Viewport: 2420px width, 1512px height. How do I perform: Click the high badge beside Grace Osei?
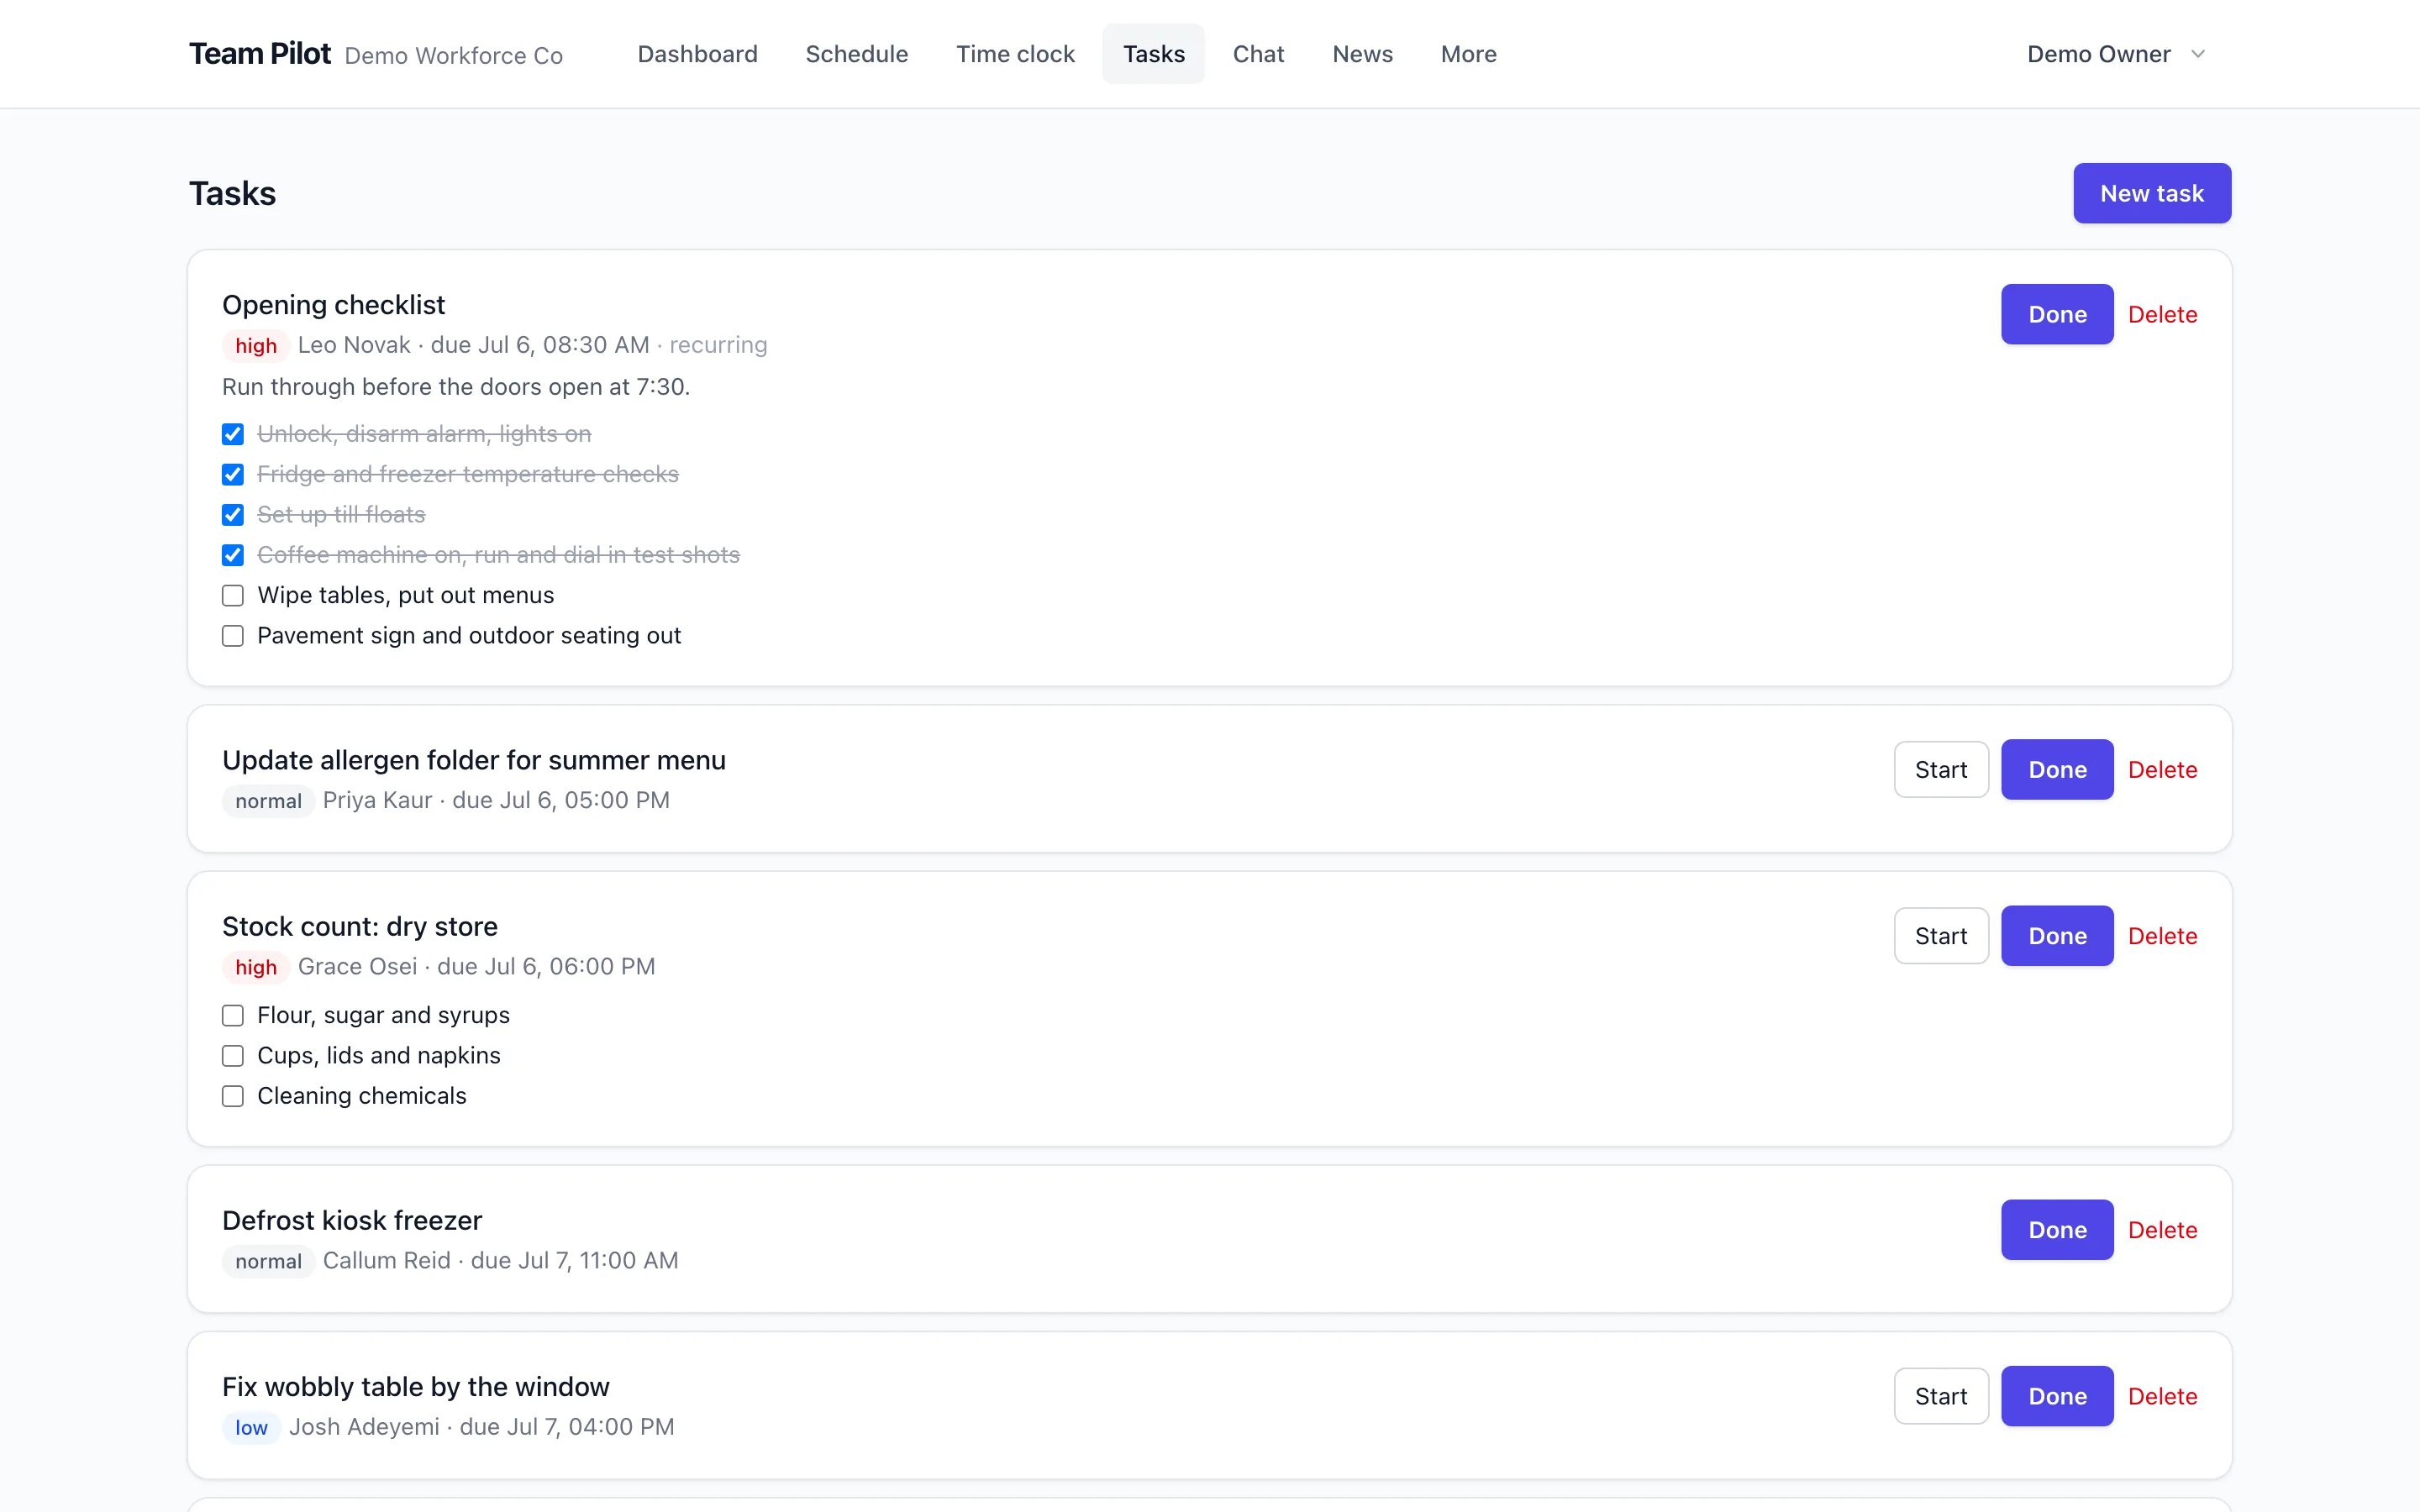click(x=256, y=967)
